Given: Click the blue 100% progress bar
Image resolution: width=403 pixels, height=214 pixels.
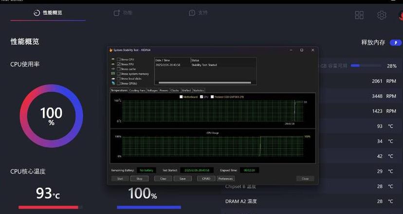Looking at the screenshot, I should click(149, 207).
